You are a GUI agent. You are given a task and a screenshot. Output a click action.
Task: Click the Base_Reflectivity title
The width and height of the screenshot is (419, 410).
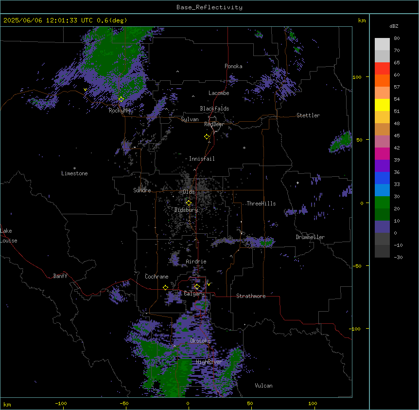[209, 7]
